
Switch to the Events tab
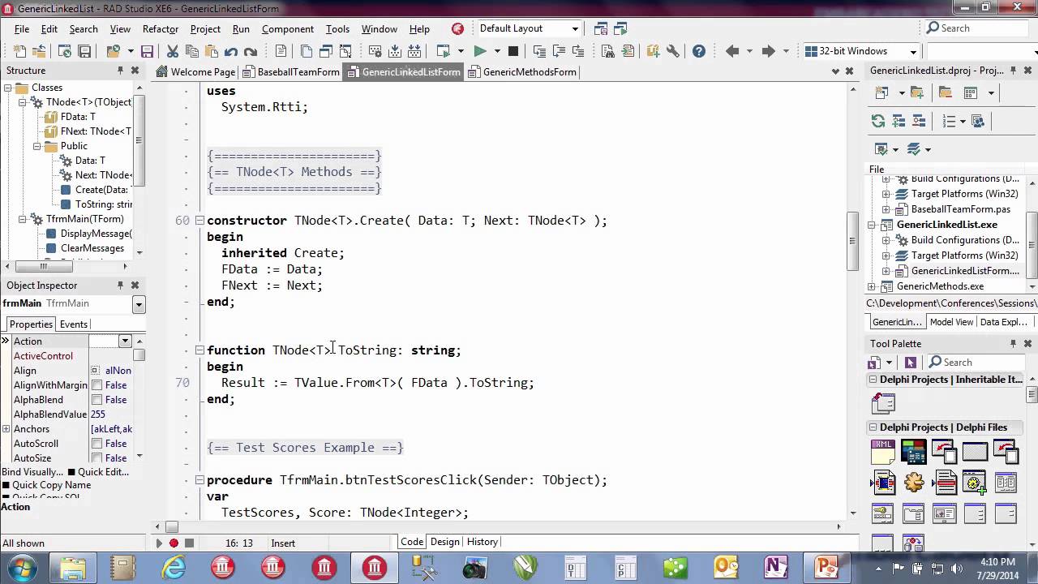pos(74,324)
